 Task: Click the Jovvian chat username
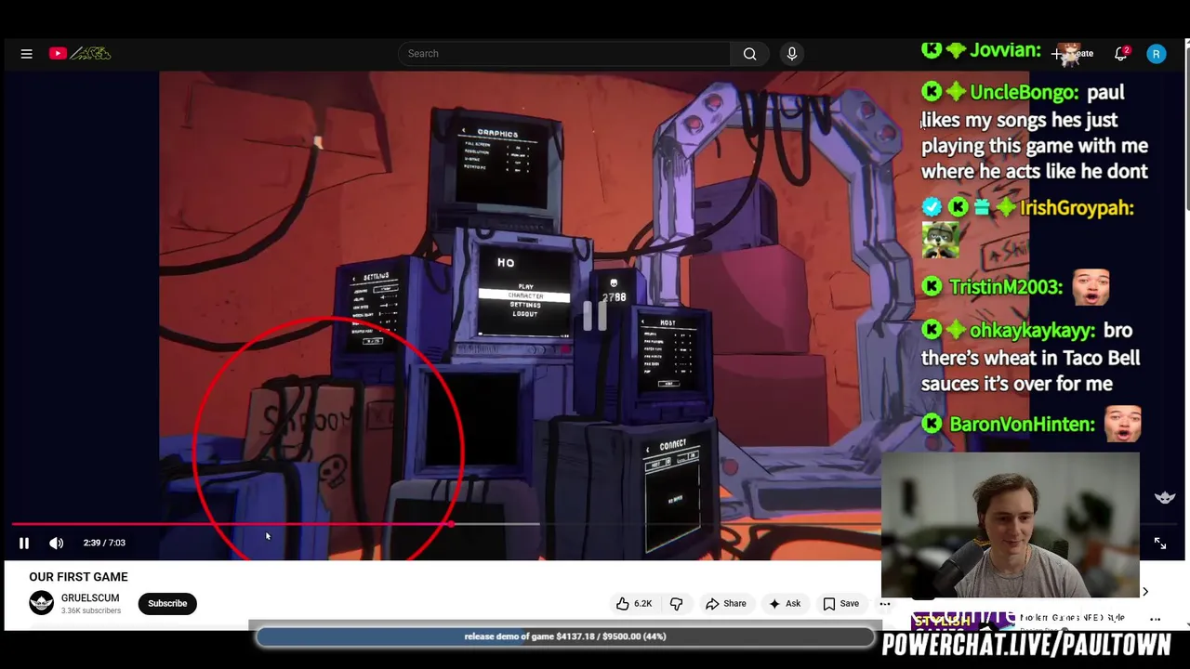pos(1005,50)
